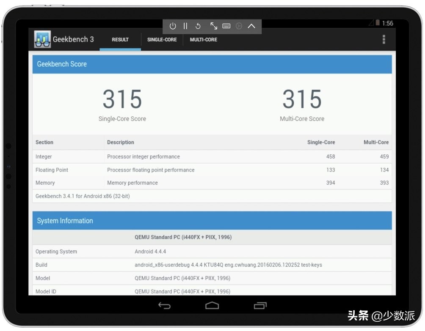The image size is (425, 331).
Task: Click Memory single-core value 394
Action: click(331, 183)
